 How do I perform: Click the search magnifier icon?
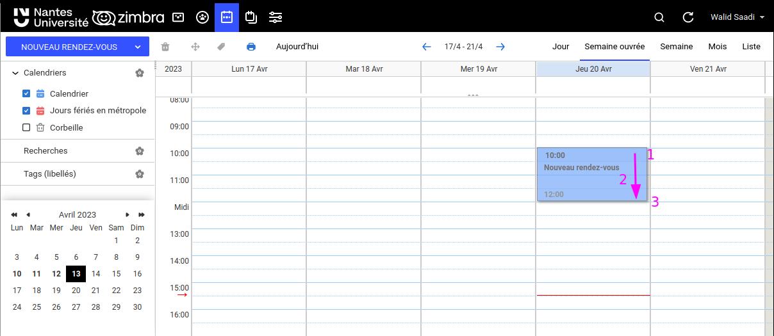pyautogui.click(x=659, y=17)
